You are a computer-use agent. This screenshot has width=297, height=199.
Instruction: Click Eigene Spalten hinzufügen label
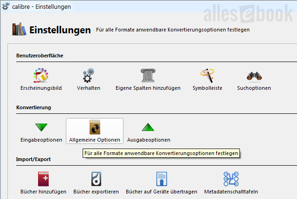148,88
